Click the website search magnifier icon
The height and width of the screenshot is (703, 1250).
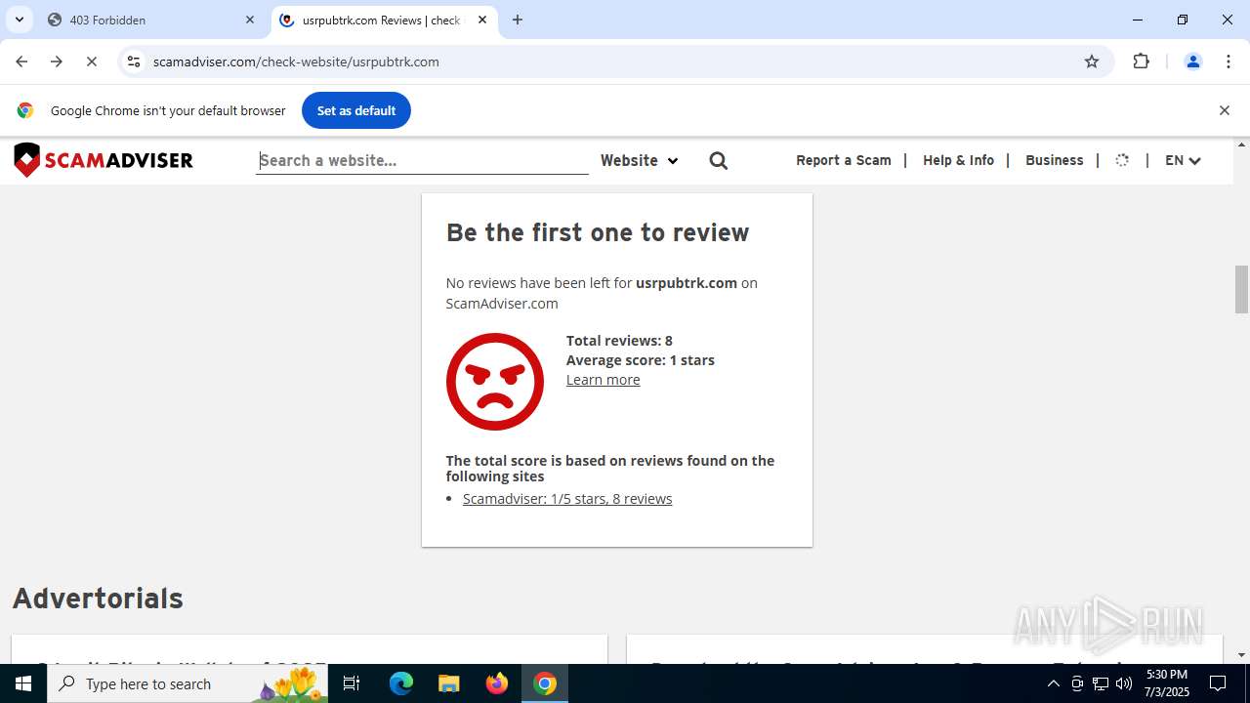coord(719,160)
